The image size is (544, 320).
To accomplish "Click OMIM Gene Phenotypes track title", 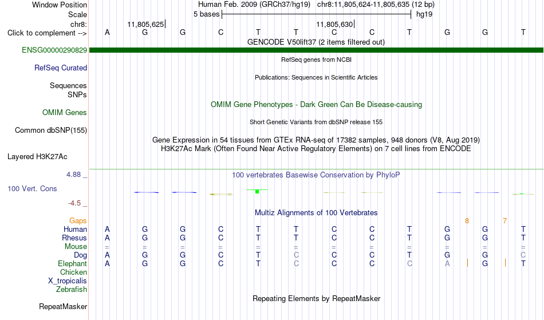I will (317, 104).
